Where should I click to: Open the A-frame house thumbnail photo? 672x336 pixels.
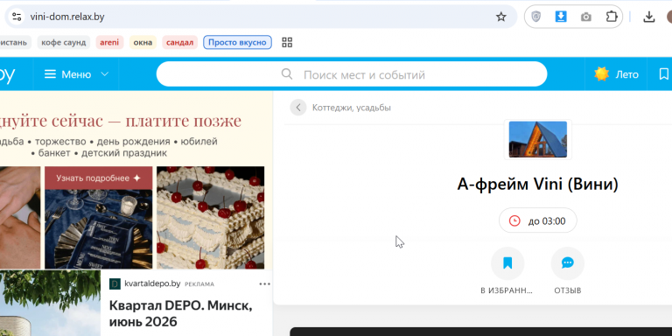click(538, 139)
